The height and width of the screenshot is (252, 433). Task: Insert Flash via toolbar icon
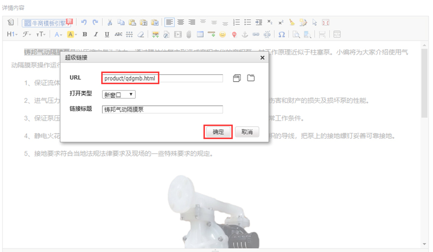pos(166,34)
